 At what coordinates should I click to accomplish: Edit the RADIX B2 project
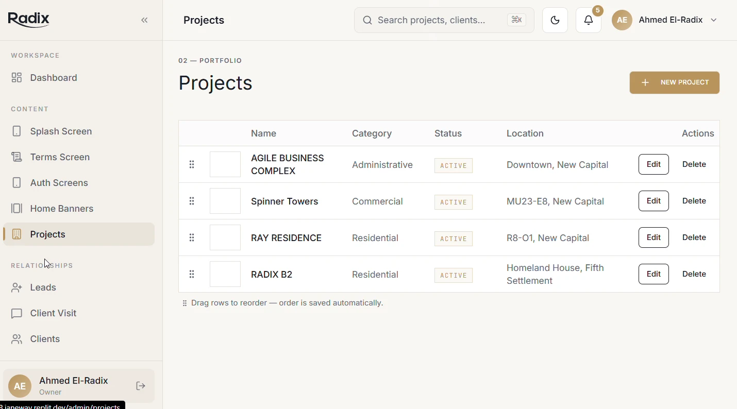pyautogui.click(x=654, y=274)
